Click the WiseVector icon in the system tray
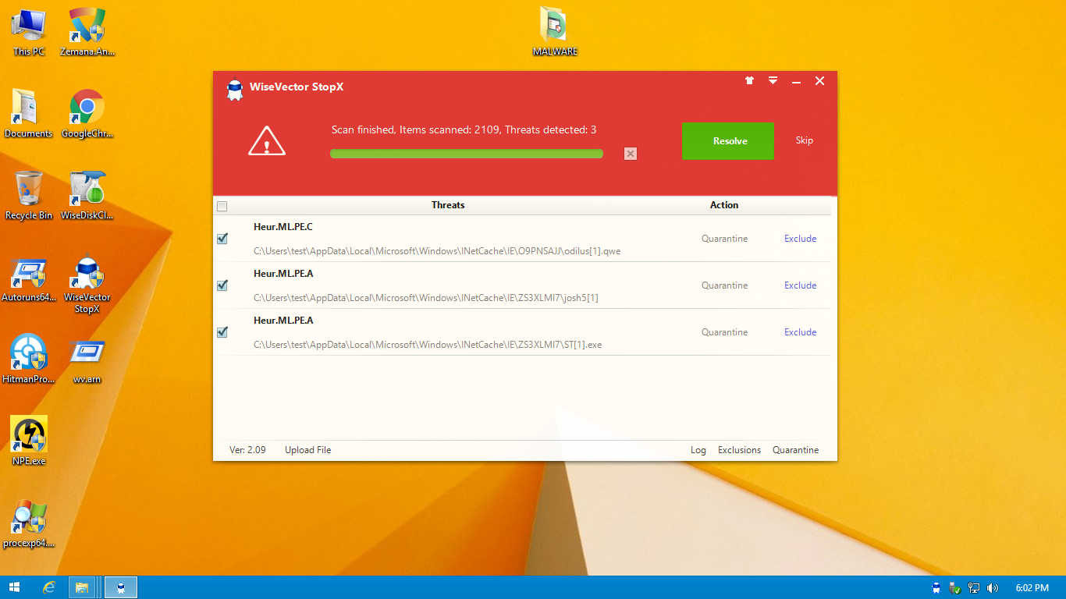The width and height of the screenshot is (1066, 599). (x=936, y=588)
